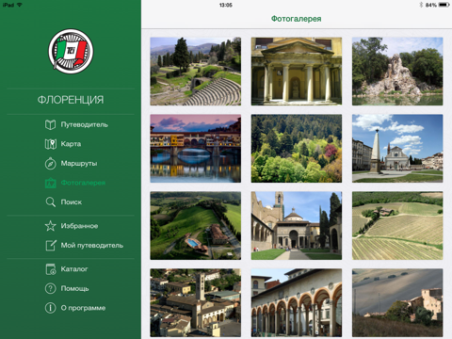This screenshot has width=452, height=339.
Task: Open the obelisk and church square photo
Action: click(397, 149)
